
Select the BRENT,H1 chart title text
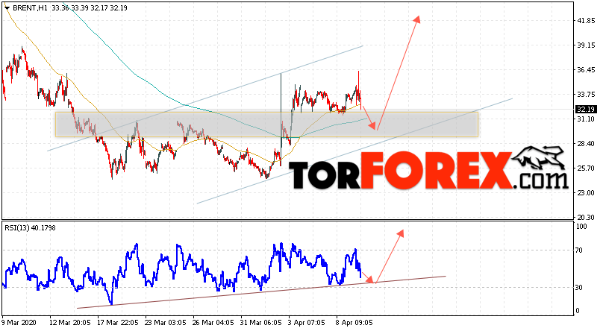pyautogui.click(x=30, y=8)
